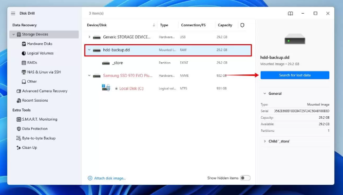The image size is (343, 195).
Task: Select the Local Disk (C:) row
Action: coord(168,89)
